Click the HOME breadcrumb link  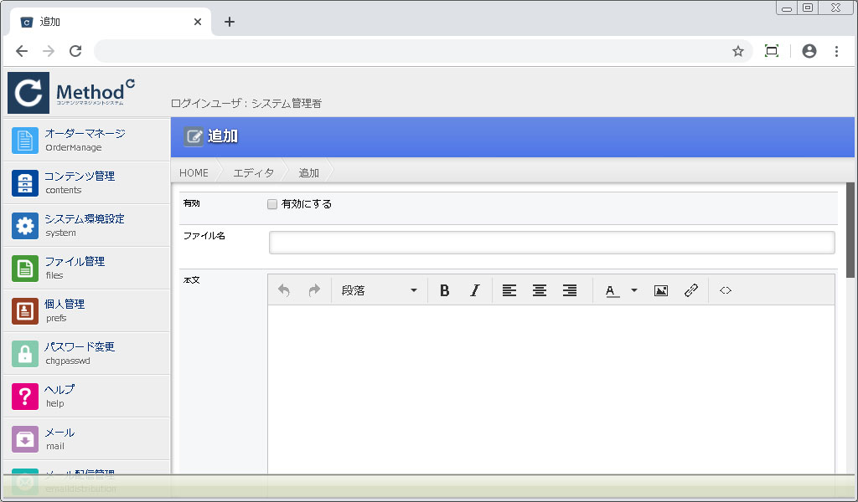tap(194, 173)
